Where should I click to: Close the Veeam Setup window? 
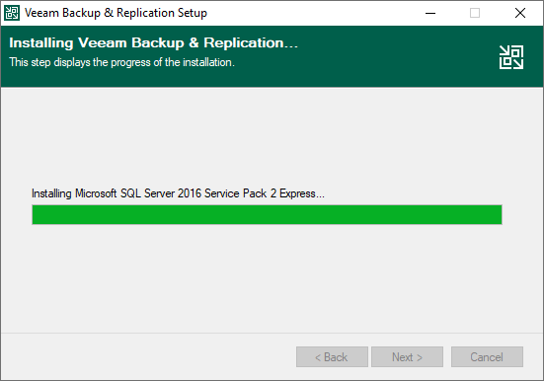[520, 13]
